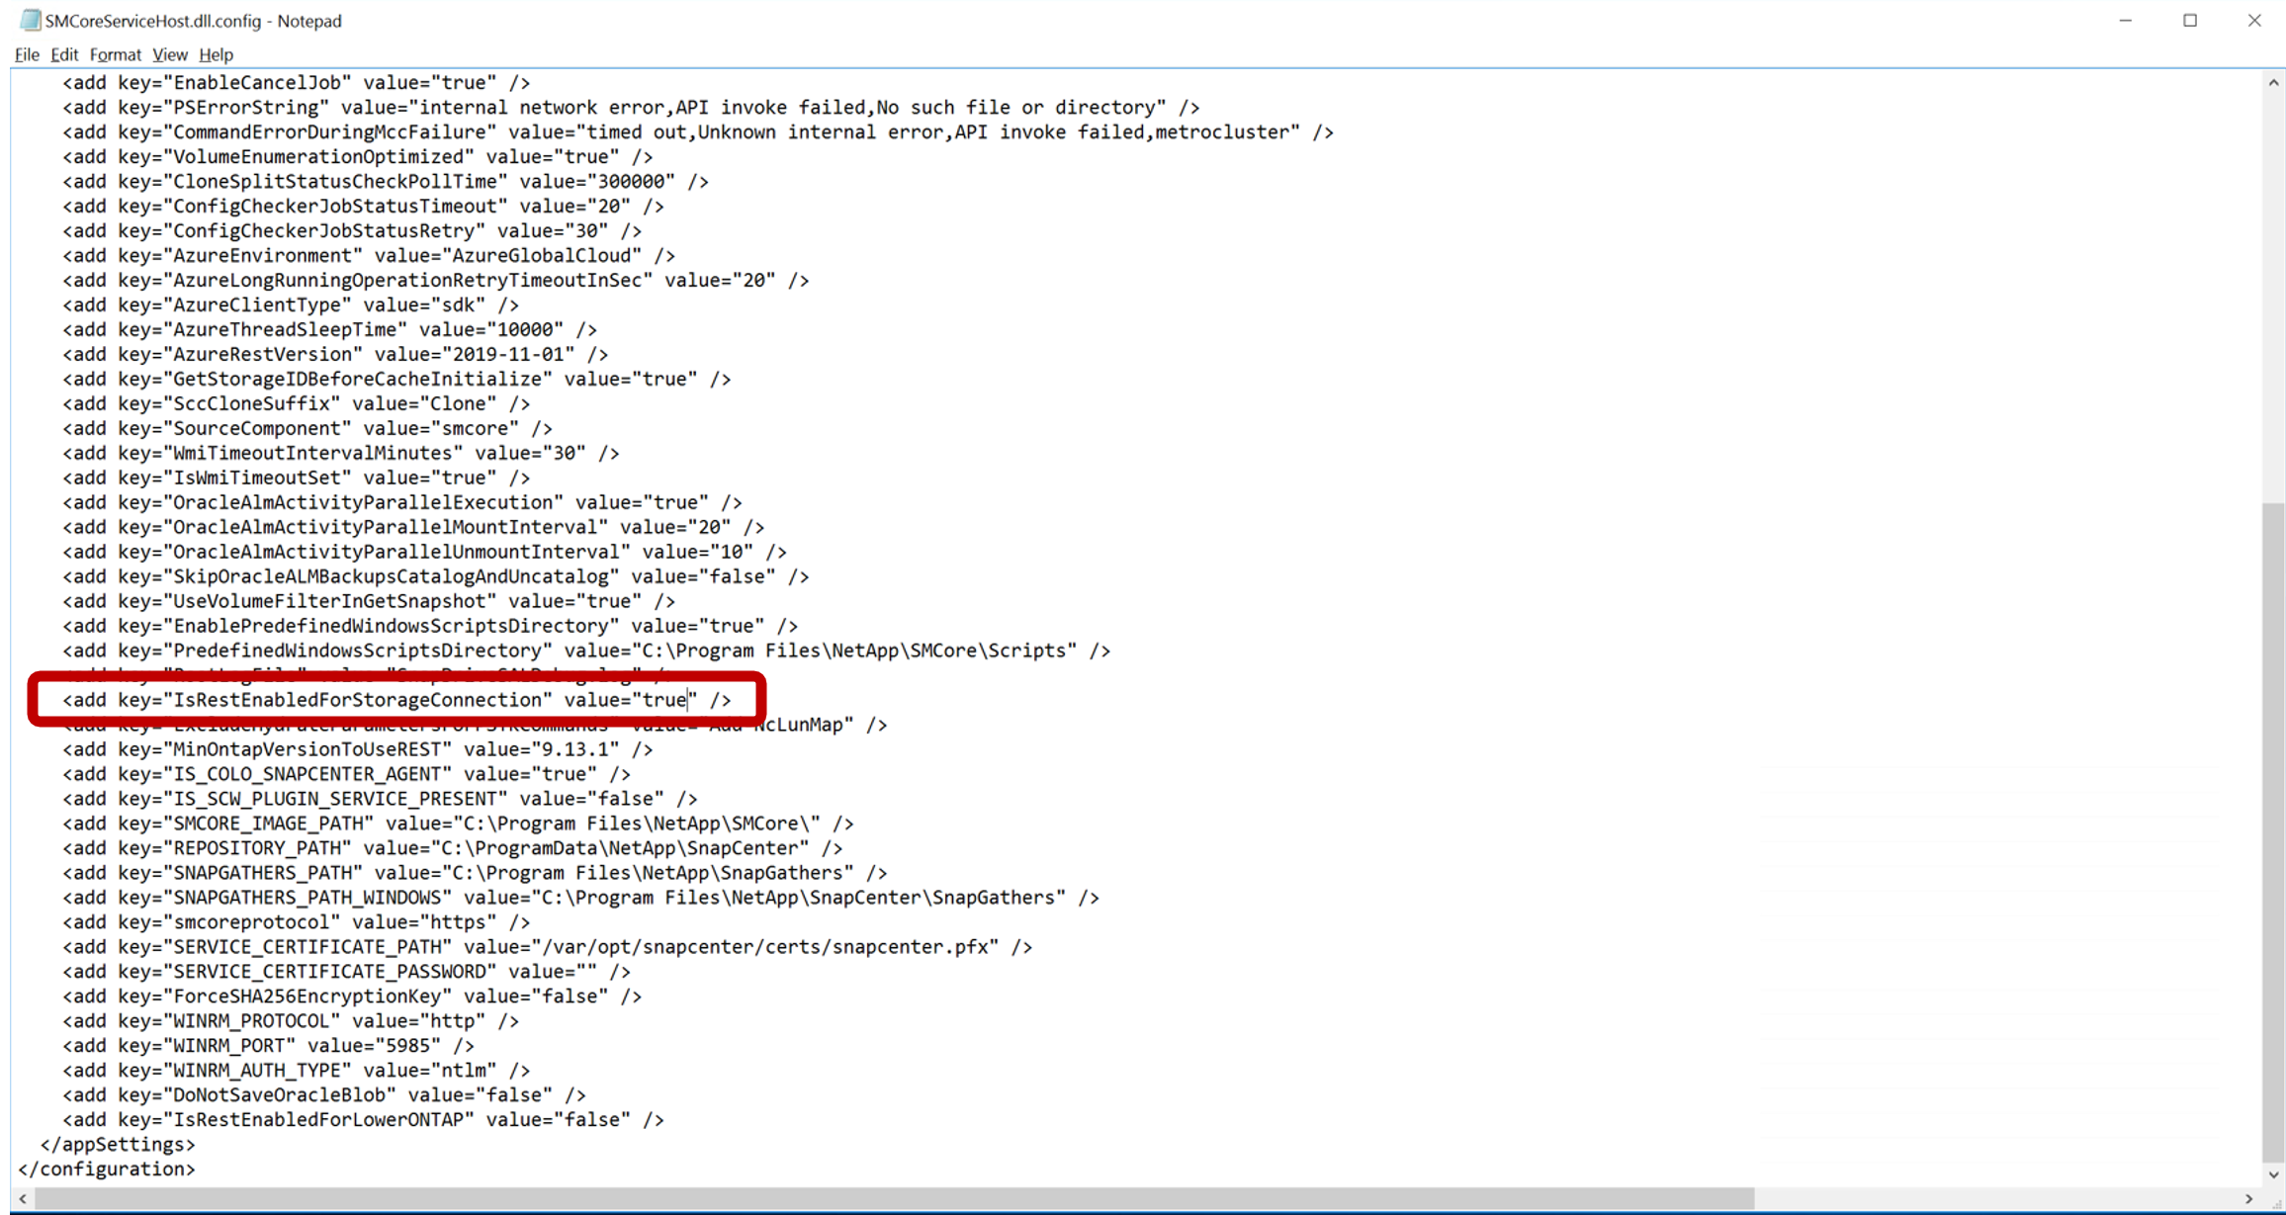The width and height of the screenshot is (2286, 1215).
Task: Click the vertical scrollbar thumb
Action: [2273, 830]
